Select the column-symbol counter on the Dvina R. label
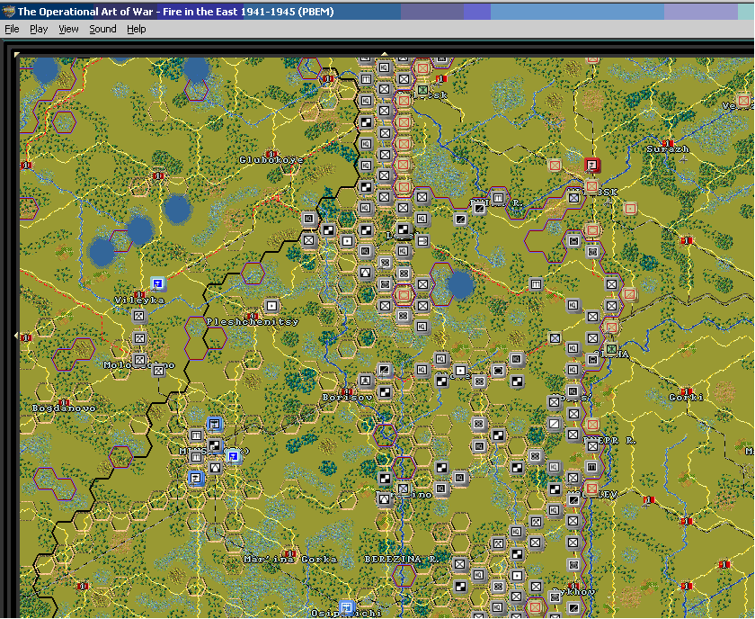Viewport: 755px width, 619px height. pyautogui.click(x=498, y=198)
